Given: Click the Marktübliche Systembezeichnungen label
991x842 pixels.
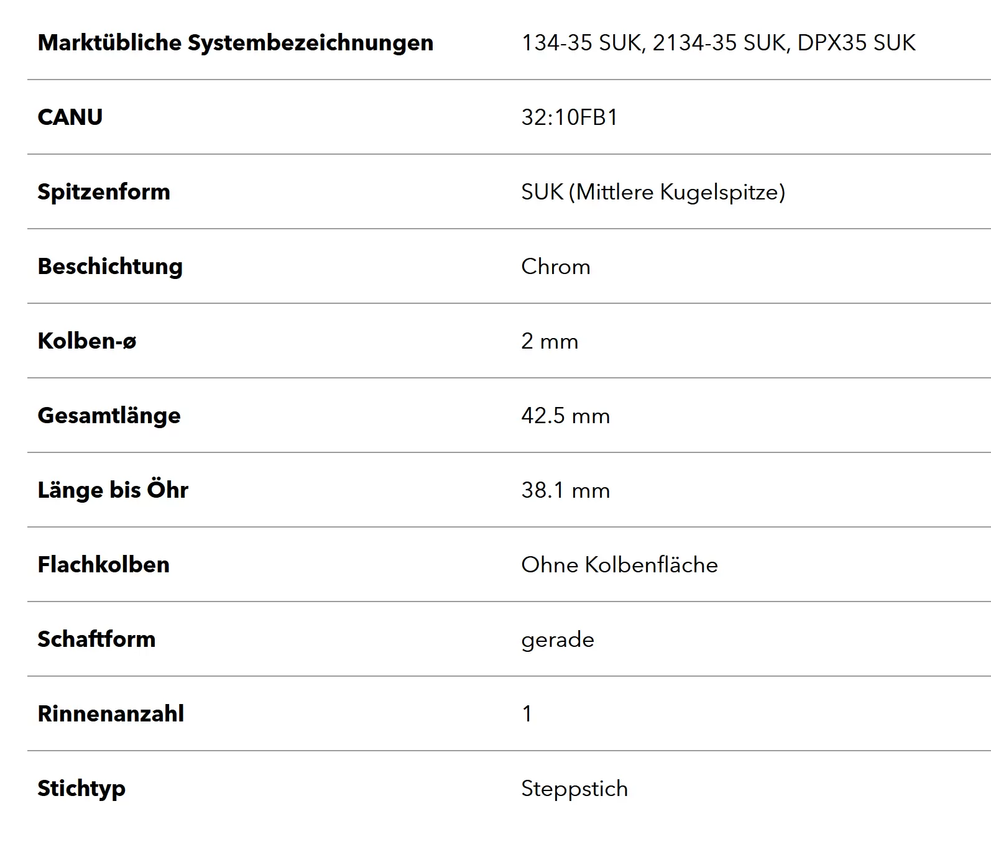Looking at the screenshot, I should tap(235, 43).
